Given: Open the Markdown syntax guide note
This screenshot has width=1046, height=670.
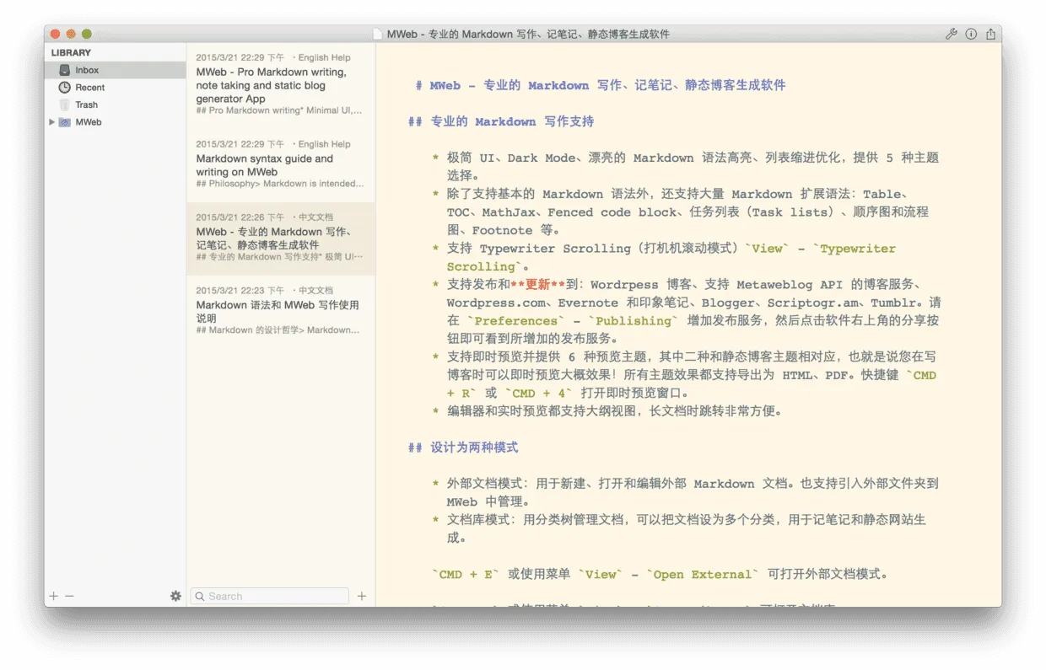Looking at the screenshot, I should 280,164.
